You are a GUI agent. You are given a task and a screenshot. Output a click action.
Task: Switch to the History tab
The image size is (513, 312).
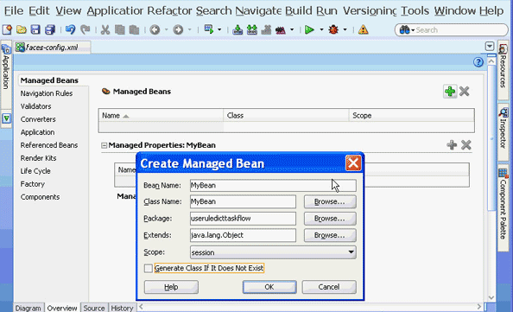(122, 308)
